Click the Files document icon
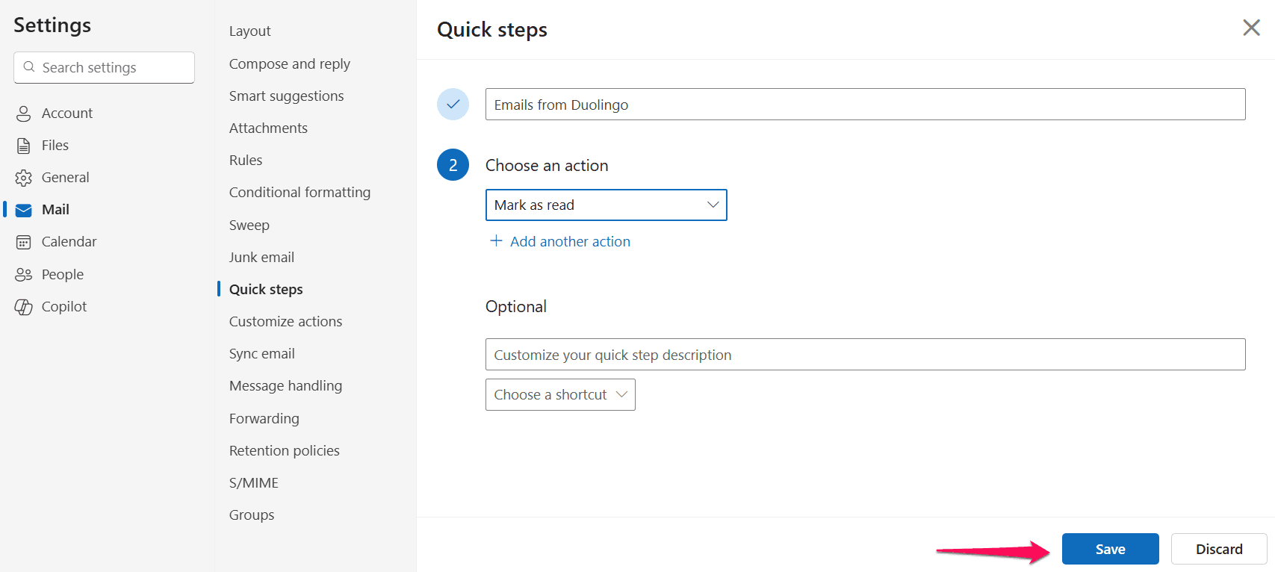This screenshot has height=572, width=1275. point(24,146)
